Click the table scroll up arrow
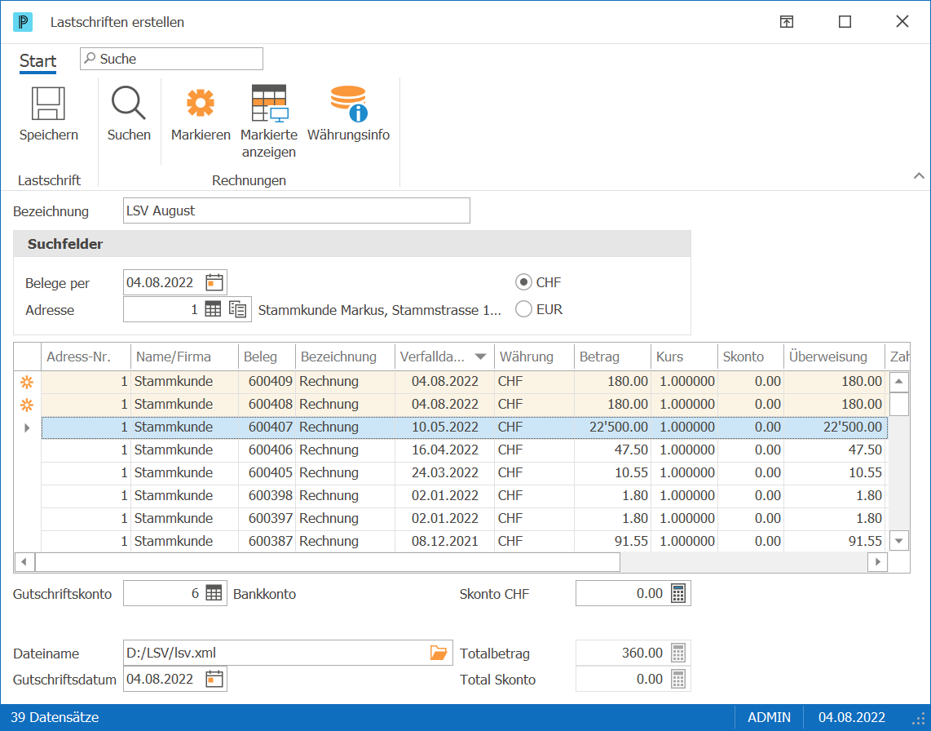 pos(899,382)
